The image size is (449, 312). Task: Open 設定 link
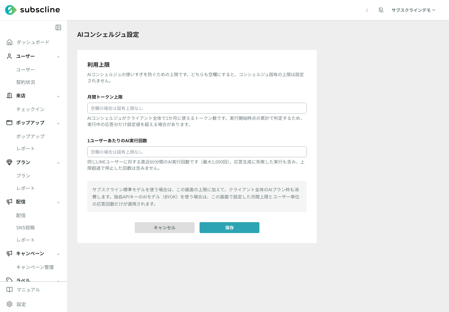[21, 304]
